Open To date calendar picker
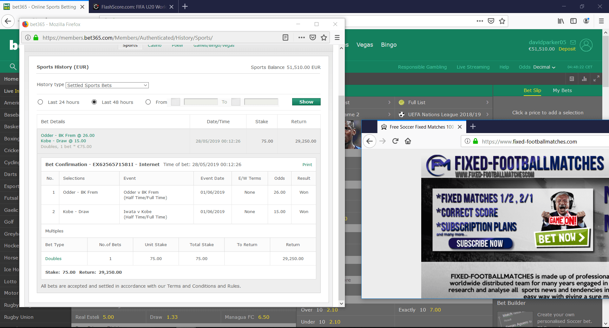The width and height of the screenshot is (609, 328). (236, 102)
